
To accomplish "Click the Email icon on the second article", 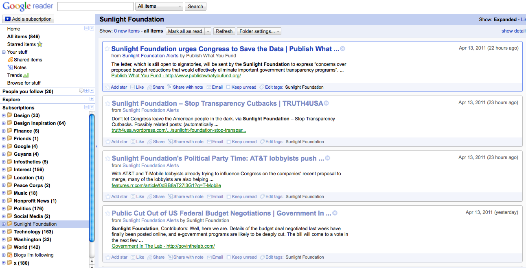I will (x=210, y=142).
